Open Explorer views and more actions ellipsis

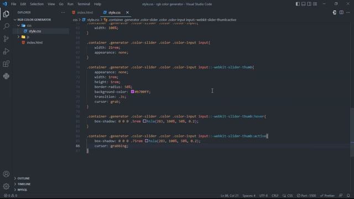pos(63,12)
